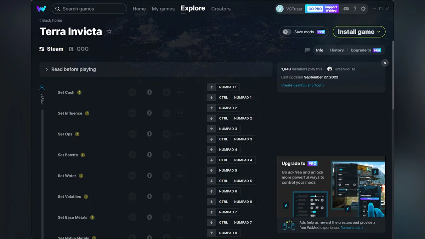Click Remove ads link
425x239 pixels.
tap(352, 228)
